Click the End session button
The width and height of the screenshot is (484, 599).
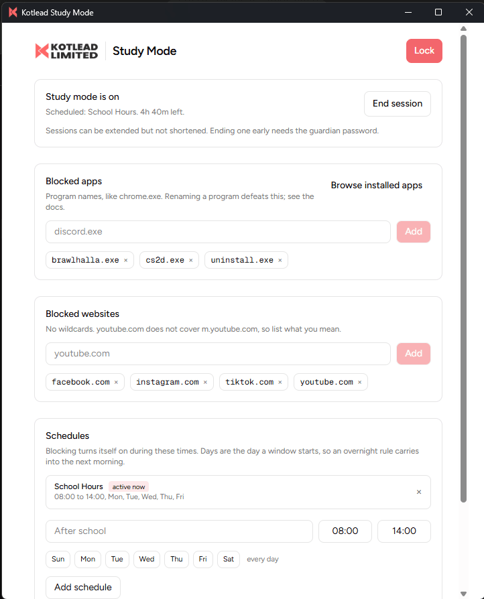pos(398,104)
